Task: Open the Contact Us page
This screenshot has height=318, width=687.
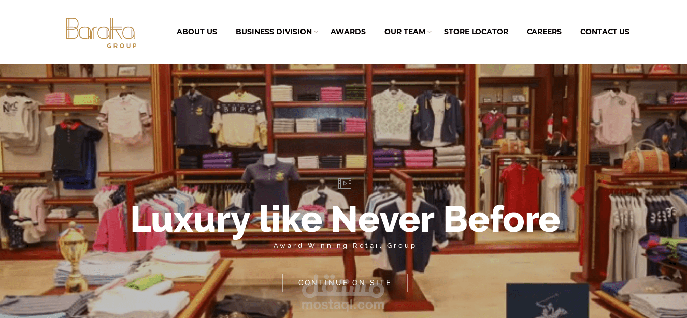Action: pyautogui.click(x=605, y=32)
